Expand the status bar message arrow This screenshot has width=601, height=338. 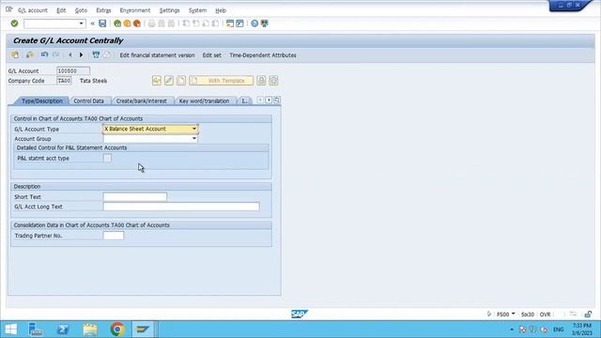(x=489, y=315)
